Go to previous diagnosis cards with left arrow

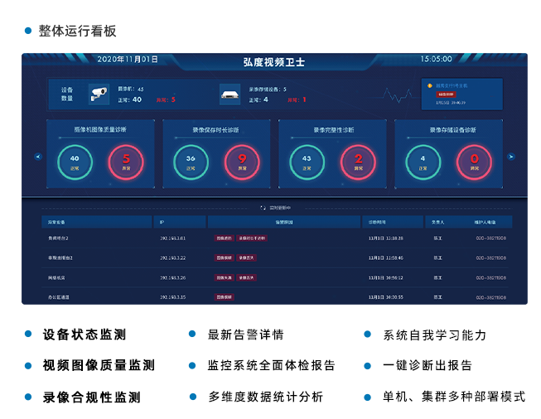(x=38, y=157)
